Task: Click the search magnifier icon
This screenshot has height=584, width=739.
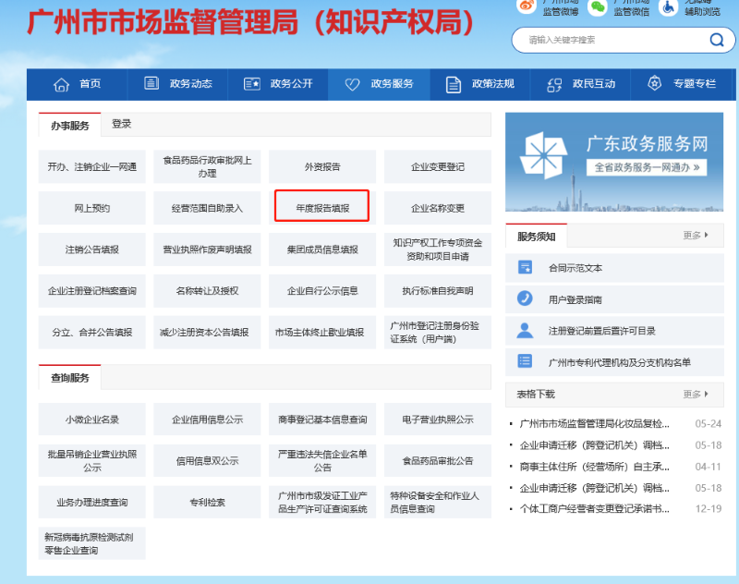Action: 716,41
